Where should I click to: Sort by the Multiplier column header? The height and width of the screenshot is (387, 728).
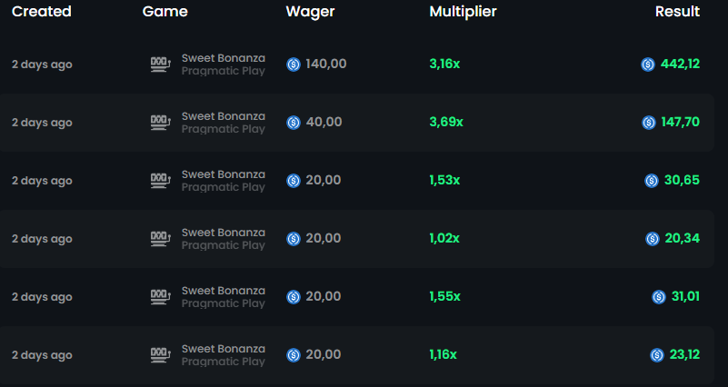[x=463, y=11]
